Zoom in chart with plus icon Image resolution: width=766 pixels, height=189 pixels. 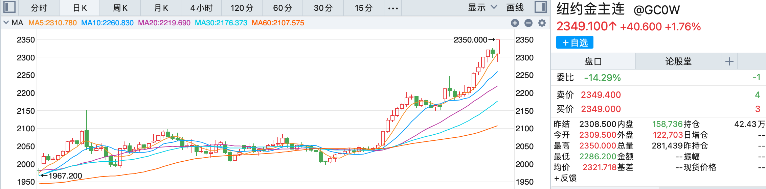coord(515,23)
